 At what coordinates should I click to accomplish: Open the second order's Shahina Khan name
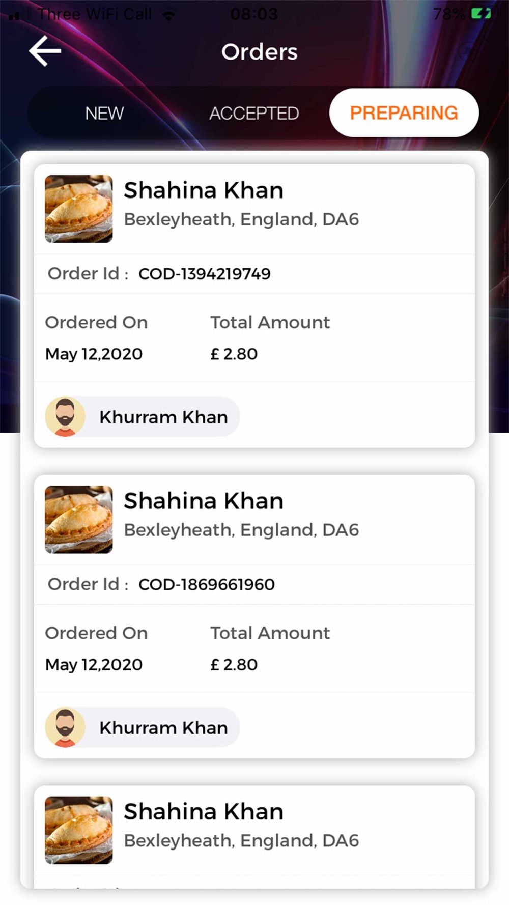[x=204, y=501]
